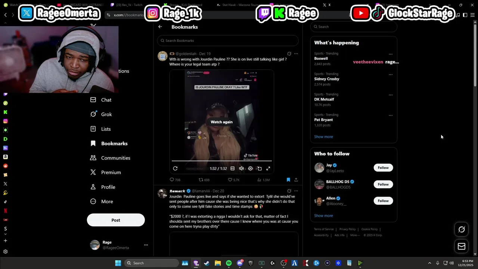Screen dimensions: 478x269
Task: Like the goldenliah post (5.7K)
Action: 234,180
